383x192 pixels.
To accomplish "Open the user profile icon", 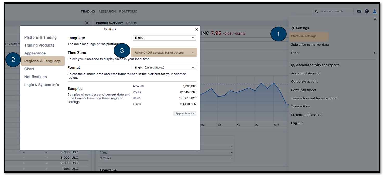I will [375, 11].
